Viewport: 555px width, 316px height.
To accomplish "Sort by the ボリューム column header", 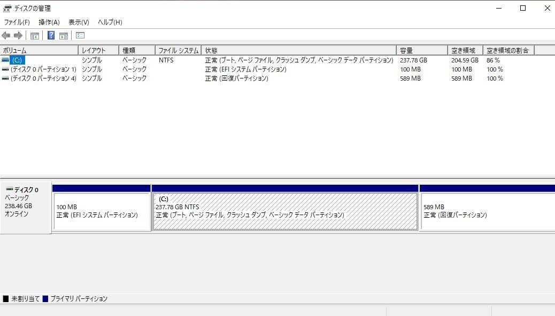I will pyautogui.click(x=39, y=51).
